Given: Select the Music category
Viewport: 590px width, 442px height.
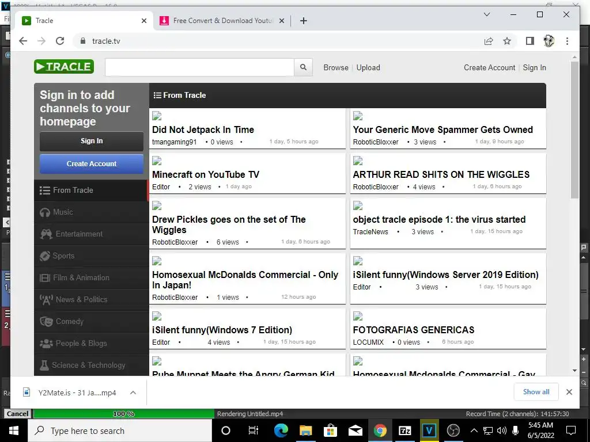Looking at the screenshot, I should [x=92, y=212].
